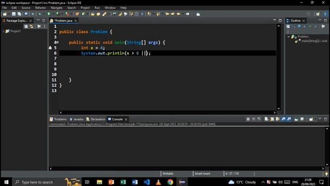Screen dimensions: 330x186
Task: Click the Save All toolbar icon
Action: click(x=19, y=14)
